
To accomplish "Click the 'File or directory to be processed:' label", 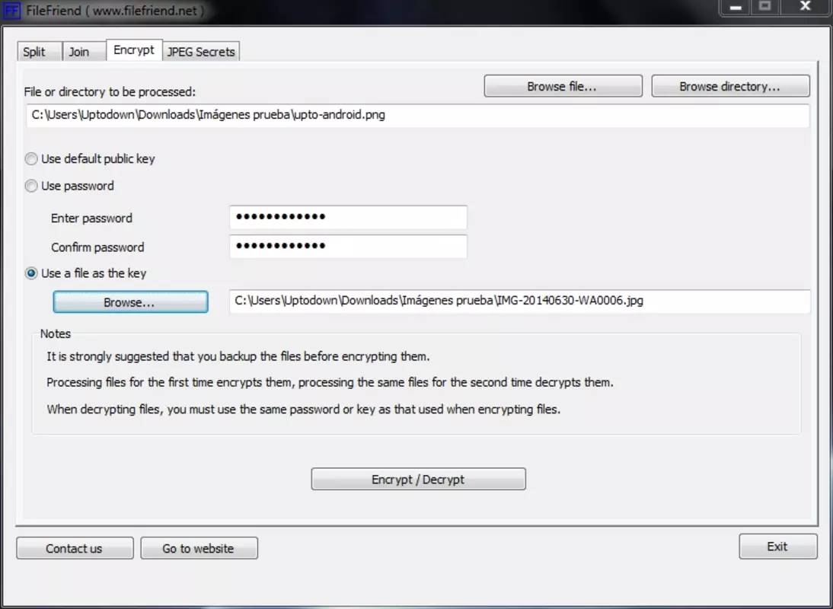I will [x=110, y=92].
